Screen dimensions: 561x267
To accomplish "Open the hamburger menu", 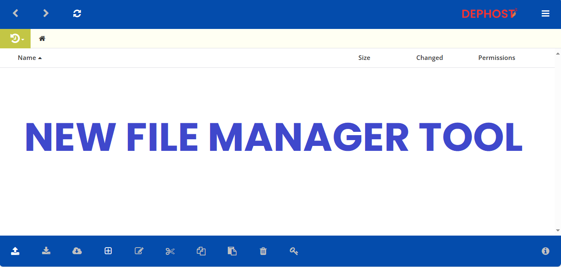I will coord(545,14).
